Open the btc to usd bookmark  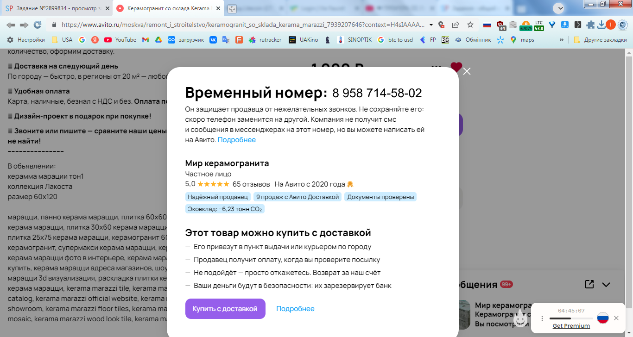(x=395, y=40)
